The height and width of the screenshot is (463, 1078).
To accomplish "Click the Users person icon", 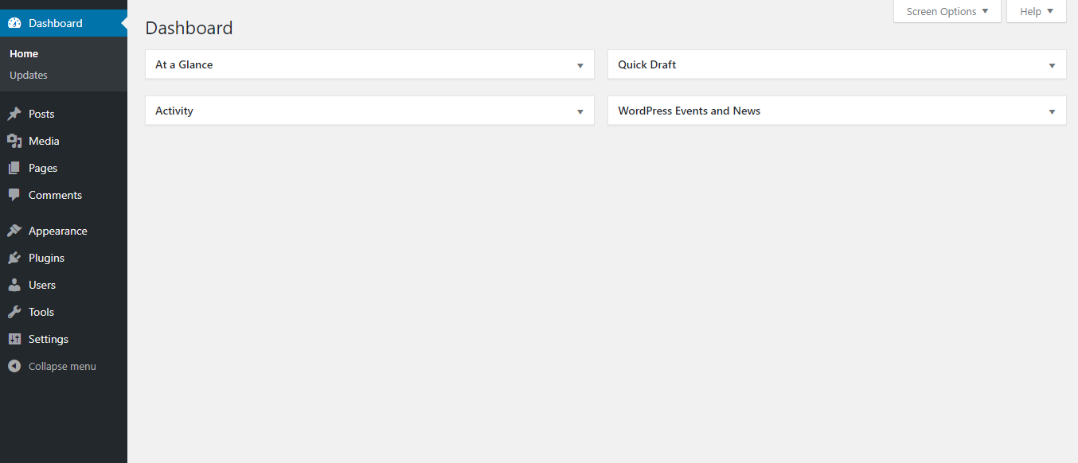I will coord(14,285).
